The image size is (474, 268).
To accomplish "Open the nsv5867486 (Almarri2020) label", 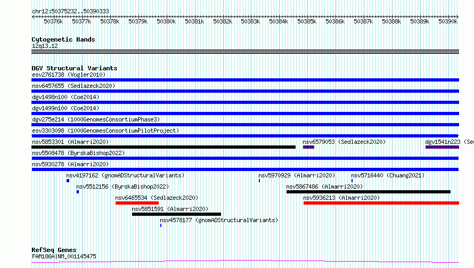I will tap(324, 186).
